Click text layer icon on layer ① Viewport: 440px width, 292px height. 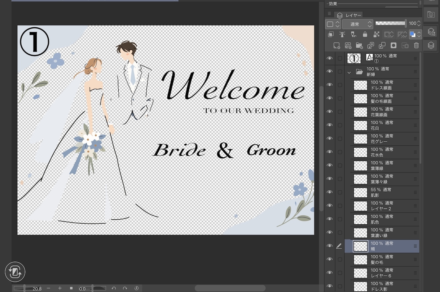[x=369, y=57]
